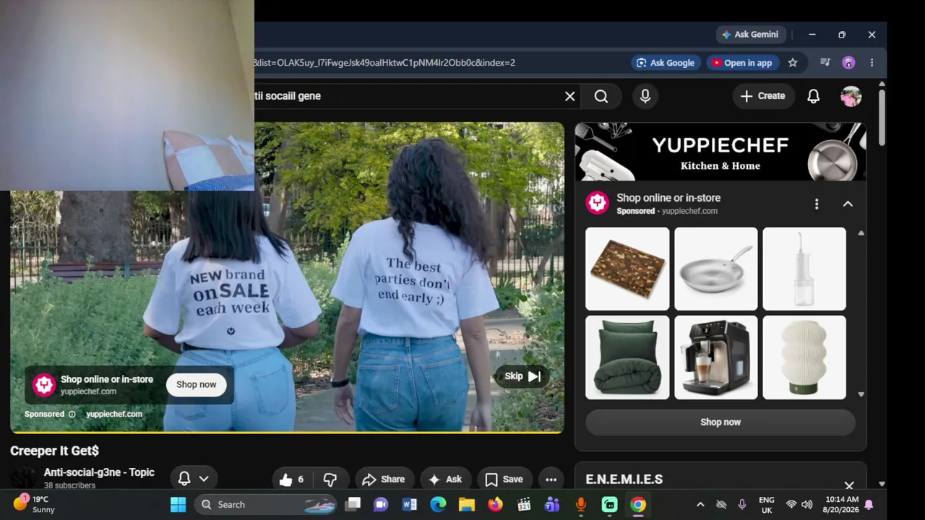The height and width of the screenshot is (520, 925).
Task: Open Chrome media controls icon
Action: click(x=825, y=63)
